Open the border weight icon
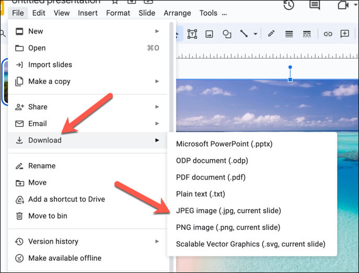The image size is (359, 273). (x=289, y=34)
